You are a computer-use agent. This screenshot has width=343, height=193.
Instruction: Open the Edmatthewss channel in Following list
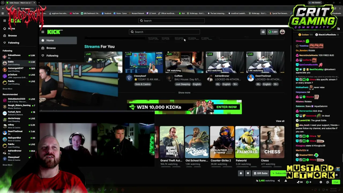(19, 57)
